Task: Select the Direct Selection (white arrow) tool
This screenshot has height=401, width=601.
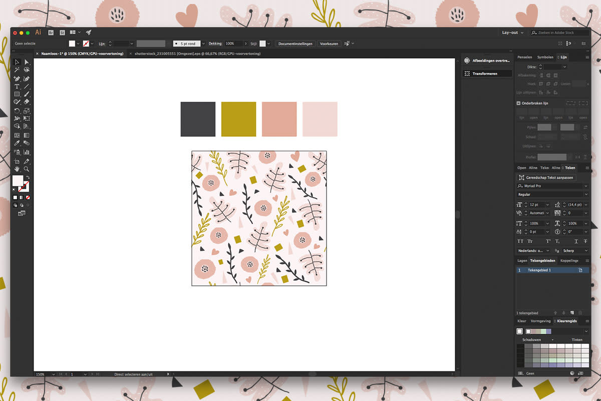Action: 27,62
